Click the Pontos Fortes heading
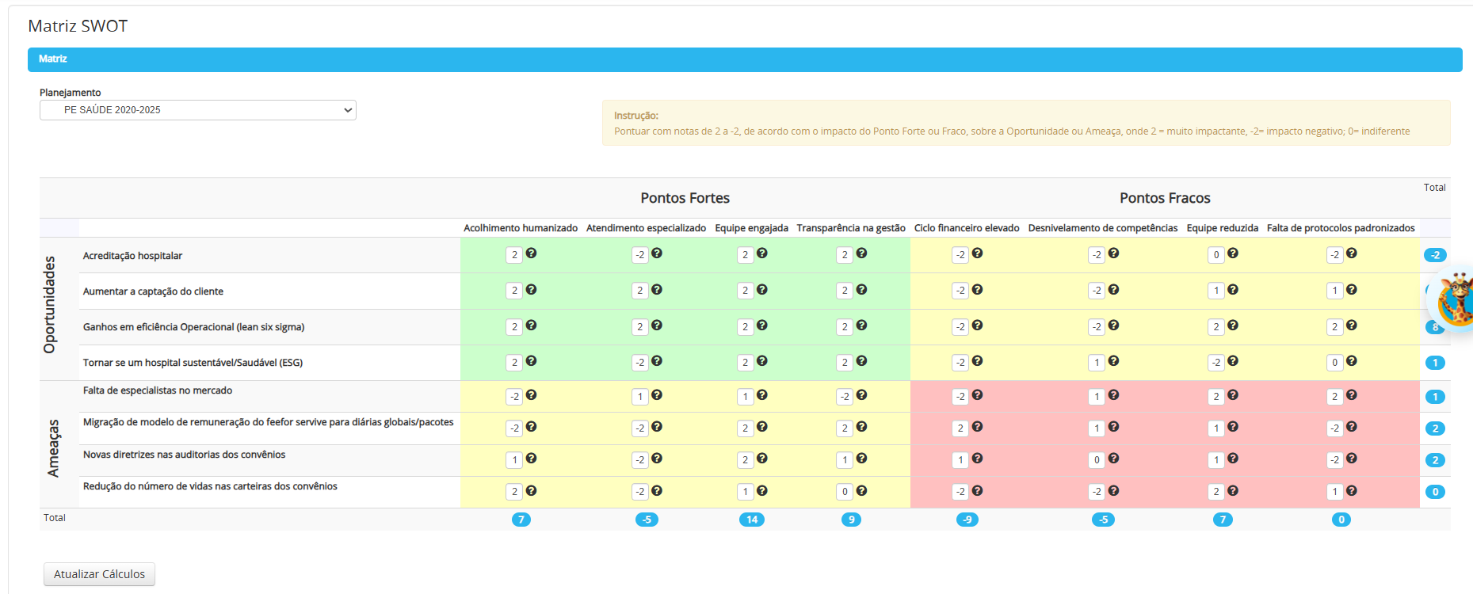This screenshot has width=1473, height=594. [685, 198]
